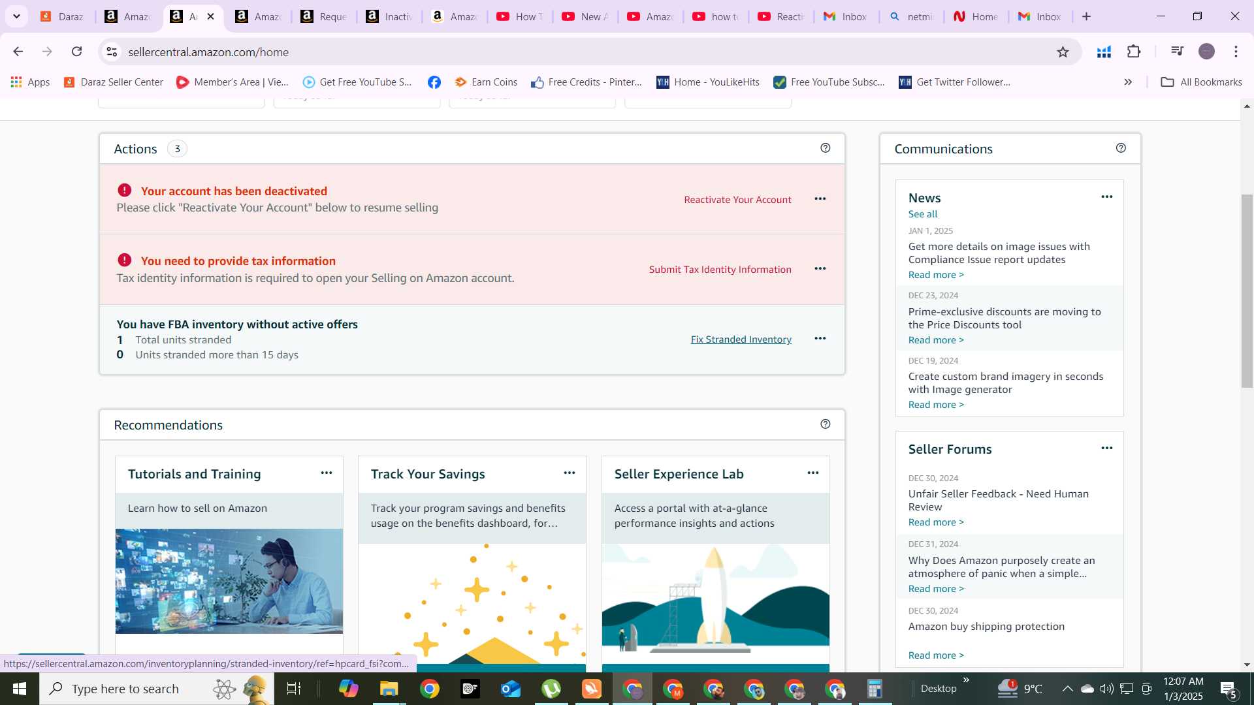This screenshot has height=705, width=1254.
Task: Open Earn Coins bookmark
Action: 486,82
